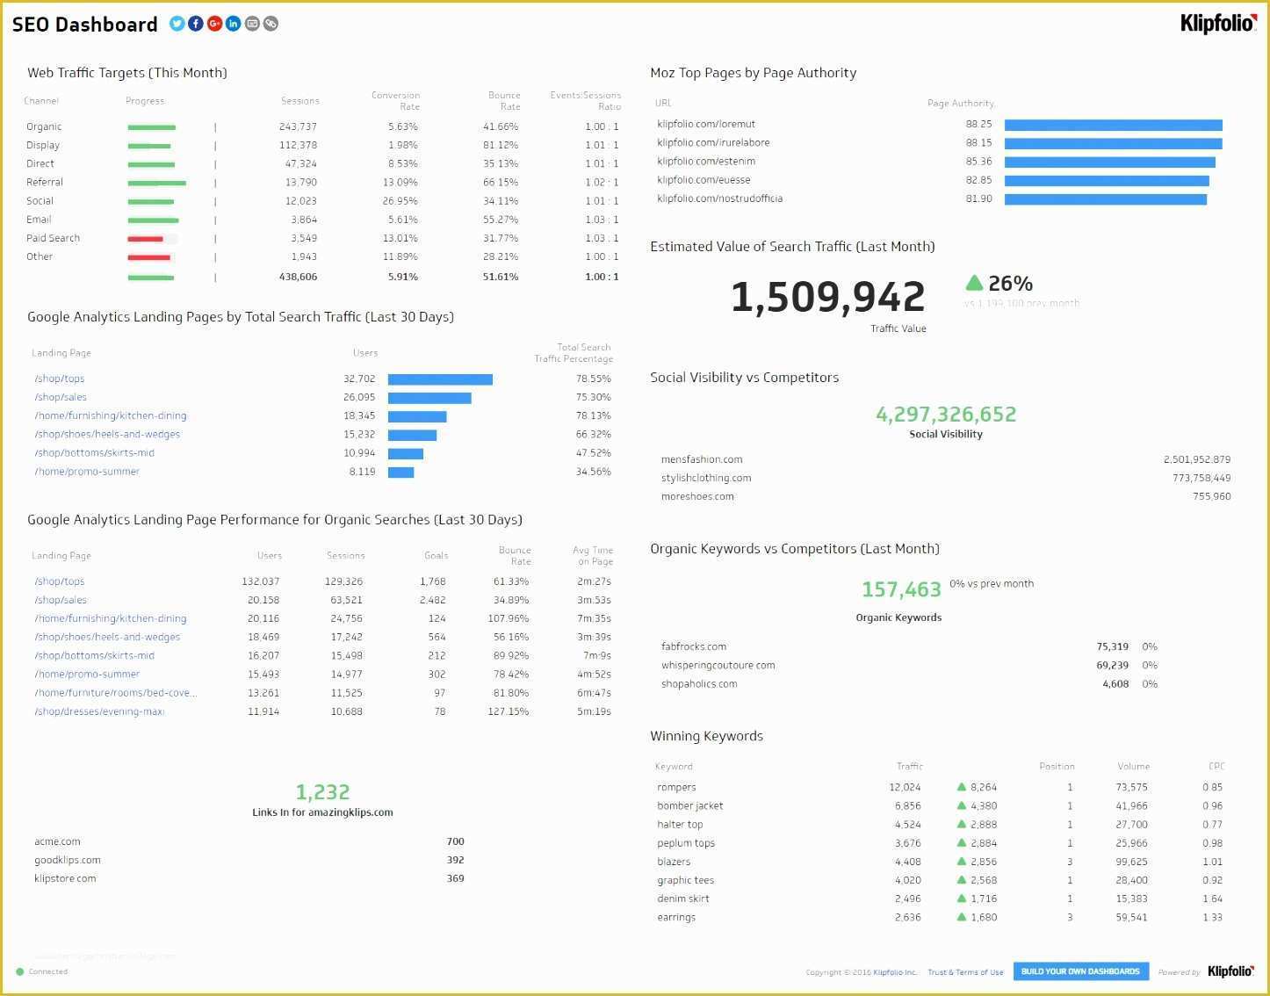
Task: Open /home/promo-summer in Total Search Traffic table
Action: pyautogui.click(x=87, y=472)
